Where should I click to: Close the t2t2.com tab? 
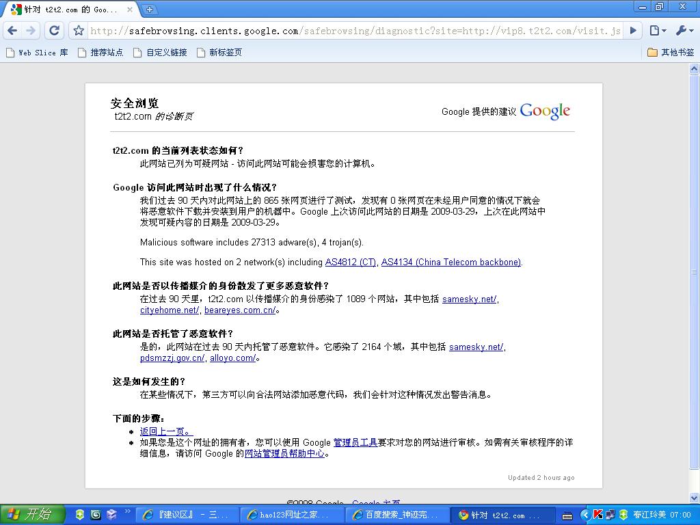tap(130, 10)
